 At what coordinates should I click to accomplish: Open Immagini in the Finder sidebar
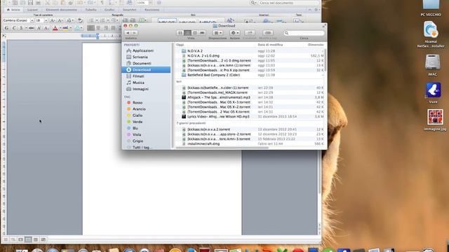pyautogui.click(x=140, y=89)
